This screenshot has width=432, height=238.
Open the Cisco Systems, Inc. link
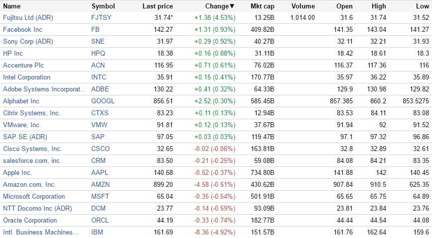click(x=32, y=149)
